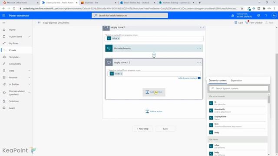Image resolution: width=278 pixels, height=156 pixels.
Task: Open Solutions in the sidebar
Action: 14,101
